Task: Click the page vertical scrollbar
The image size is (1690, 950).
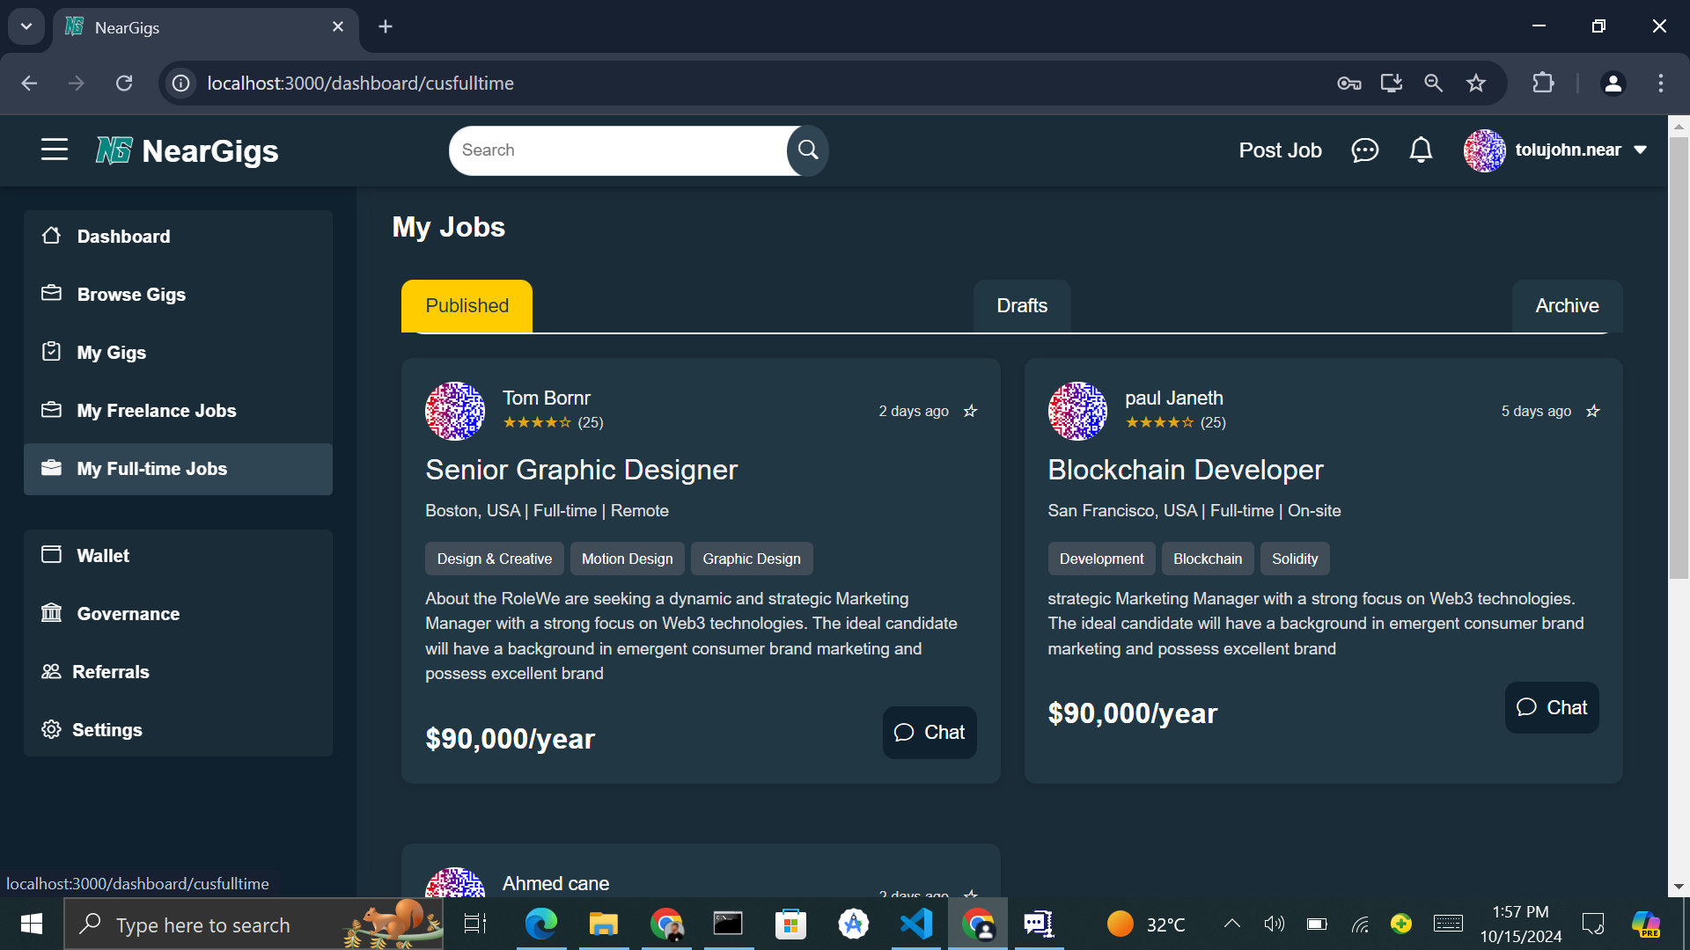Action: pyautogui.click(x=1679, y=352)
